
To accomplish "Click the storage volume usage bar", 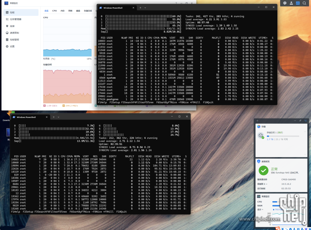I will pyautogui.click(x=283, y=136).
